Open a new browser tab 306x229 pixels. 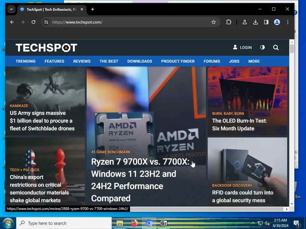93,9
